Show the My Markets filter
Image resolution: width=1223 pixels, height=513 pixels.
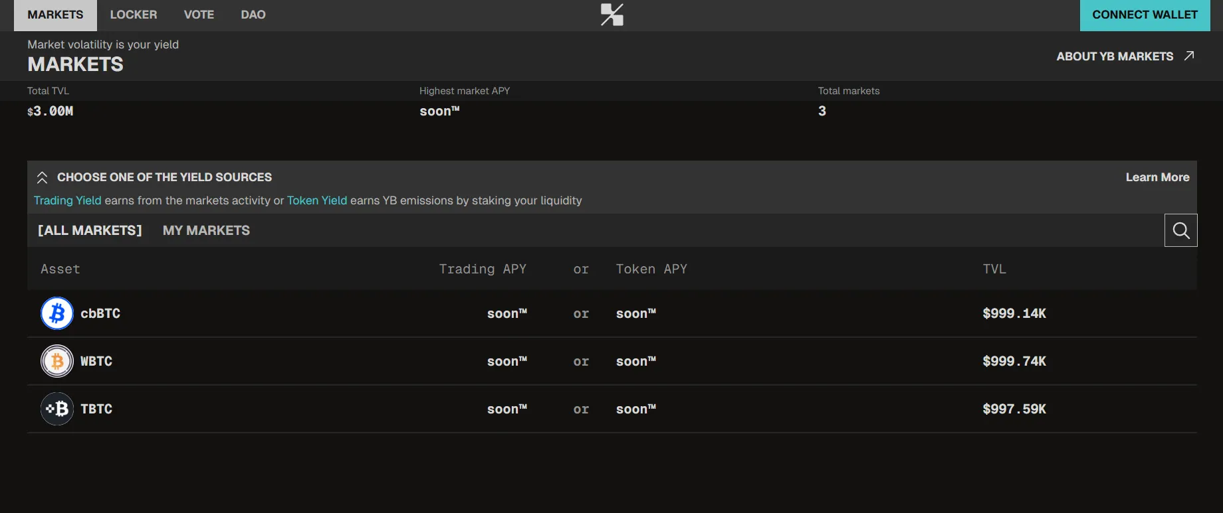(x=206, y=230)
